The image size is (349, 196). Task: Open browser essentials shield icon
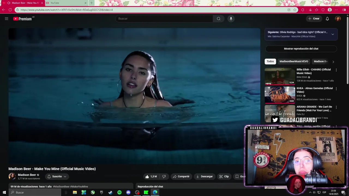tap(323, 10)
